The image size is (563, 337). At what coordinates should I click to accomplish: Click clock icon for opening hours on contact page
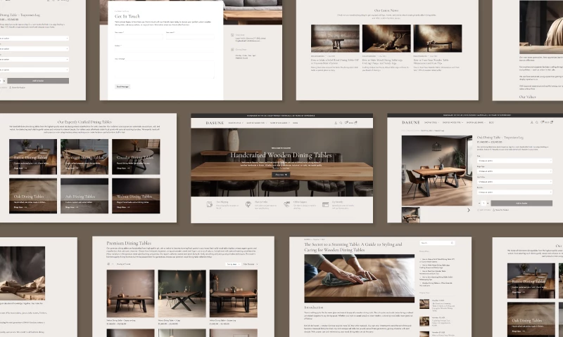[232, 49]
